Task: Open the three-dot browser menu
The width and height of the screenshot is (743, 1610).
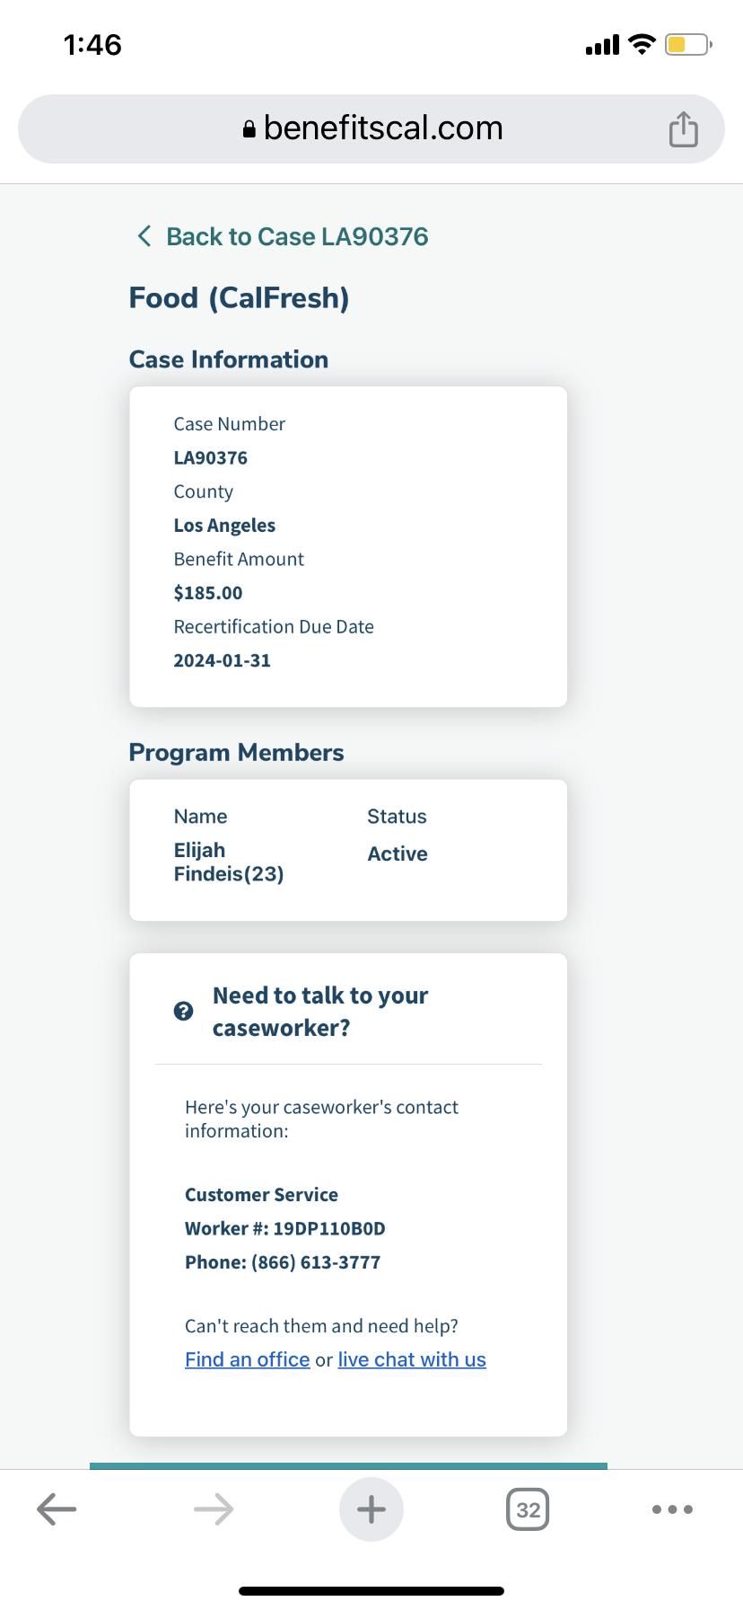Action: click(x=672, y=1509)
